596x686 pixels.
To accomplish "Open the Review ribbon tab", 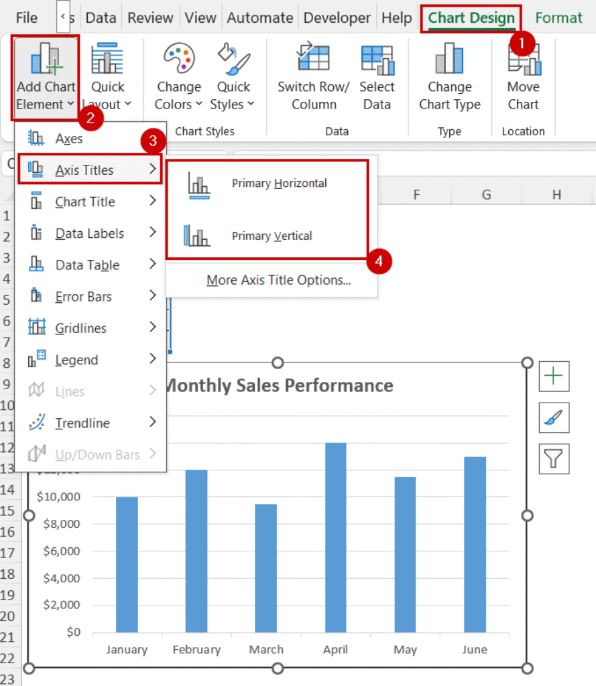I will (x=150, y=18).
